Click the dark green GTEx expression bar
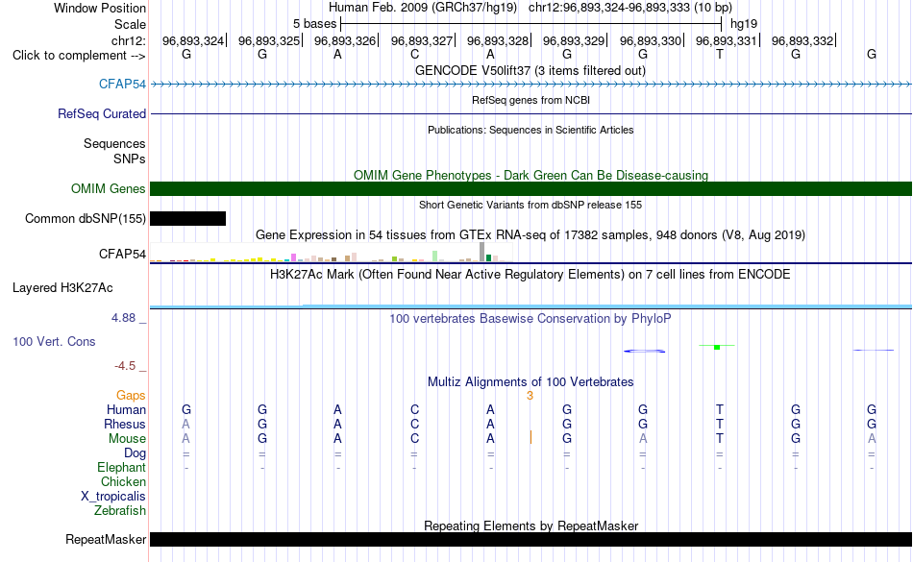Viewport: 913px width, 562px height. pyautogui.click(x=489, y=257)
